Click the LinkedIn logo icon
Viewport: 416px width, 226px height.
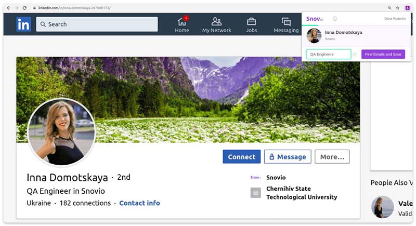pos(23,24)
